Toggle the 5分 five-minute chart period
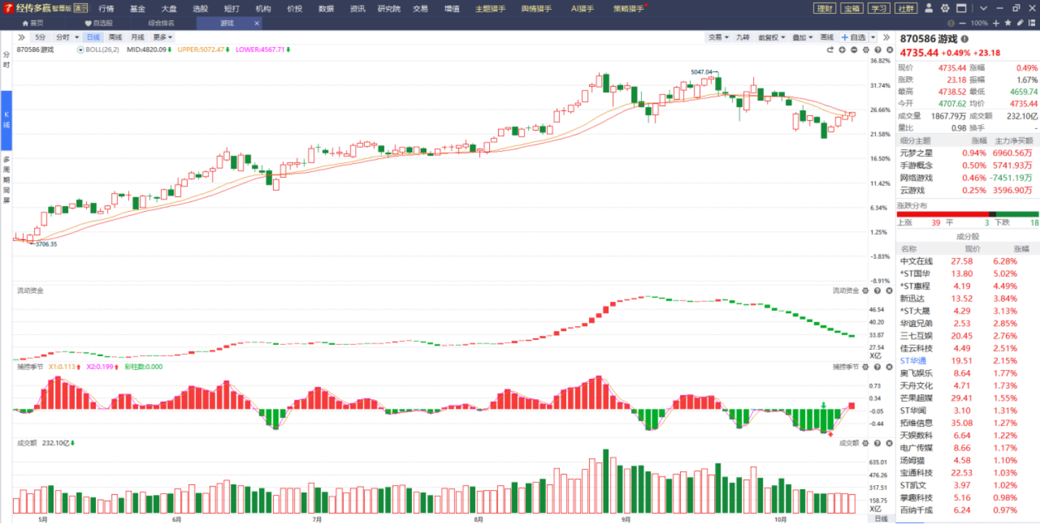The height and width of the screenshot is (524, 1040). click(41, 37)
